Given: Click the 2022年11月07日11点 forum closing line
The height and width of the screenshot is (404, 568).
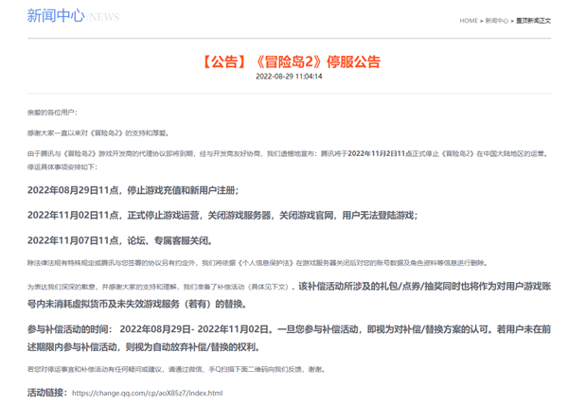Looking at the screenshot, I should [119, 240].
